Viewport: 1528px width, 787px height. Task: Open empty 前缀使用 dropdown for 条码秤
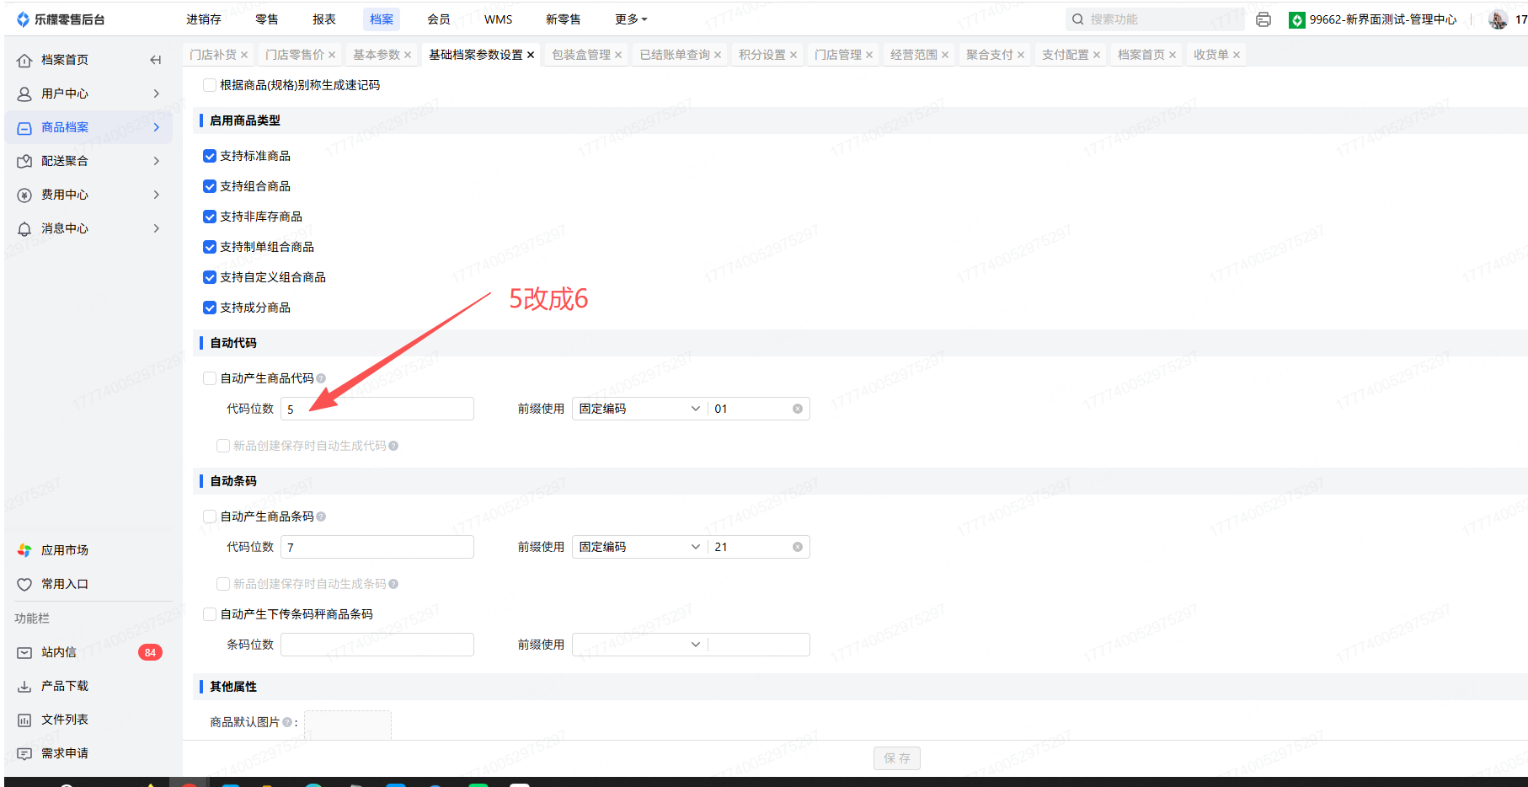click(639, 645)
